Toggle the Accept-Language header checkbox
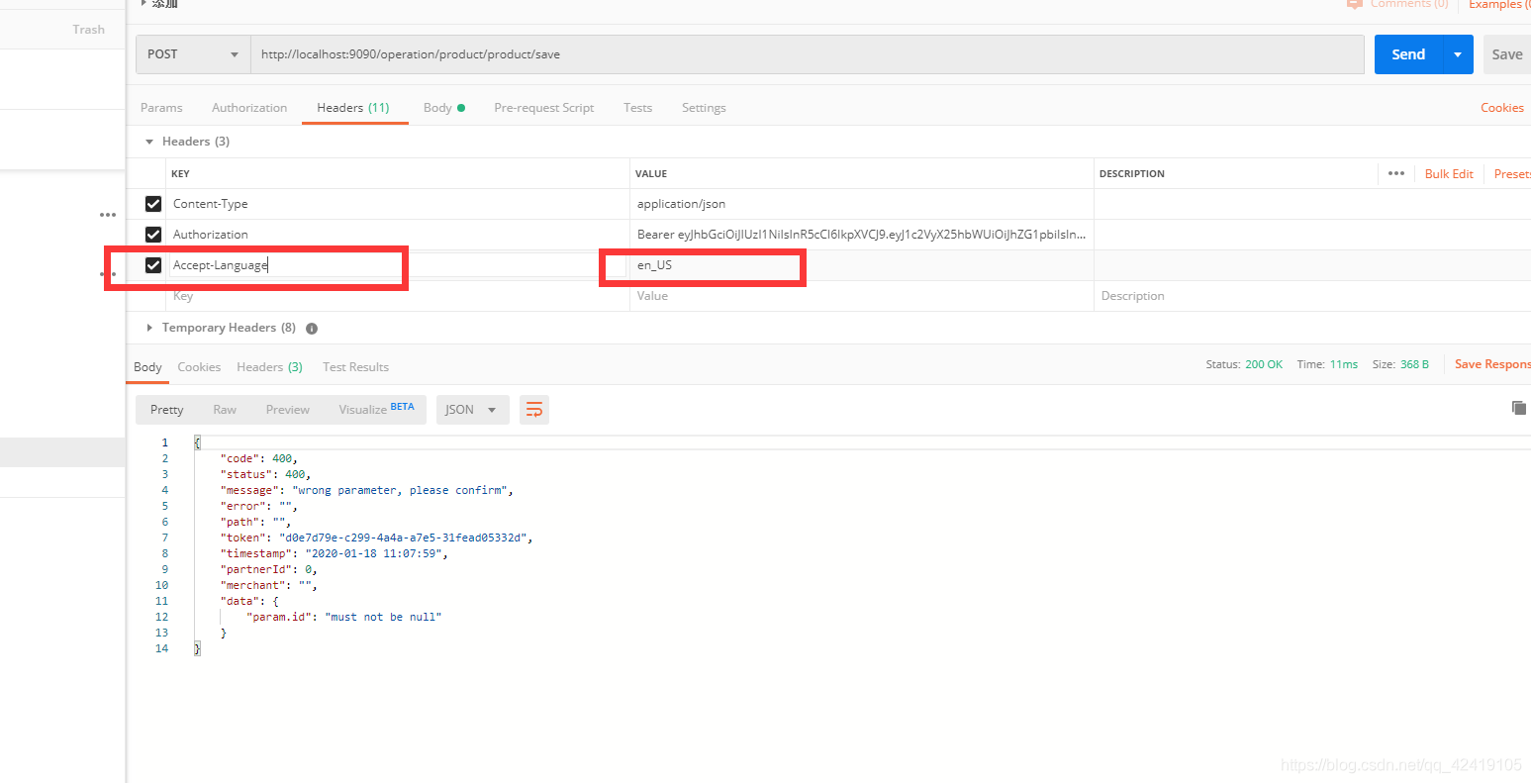1531x783 pixels. tap(153, 265)
